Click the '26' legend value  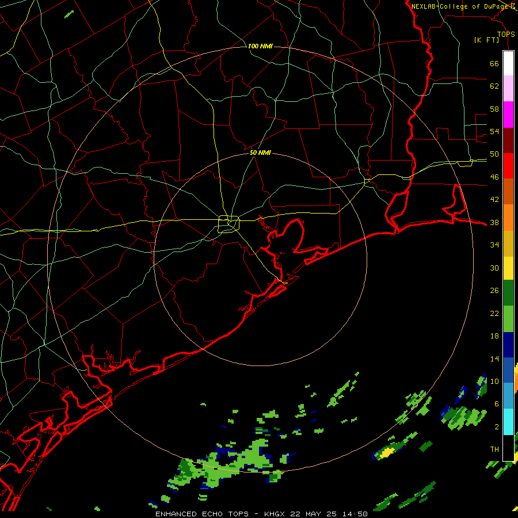(494, 291)
